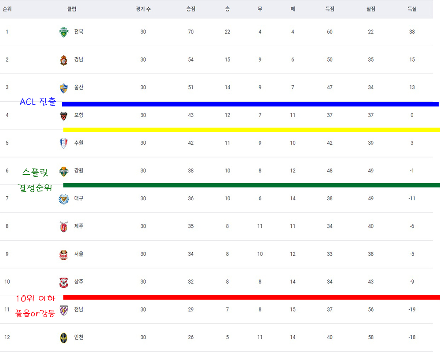Image resolution: width=440 pixels, height=352 pixels.
Task: Click the 대구 club crest icon
Action: [x=64, y=199]
